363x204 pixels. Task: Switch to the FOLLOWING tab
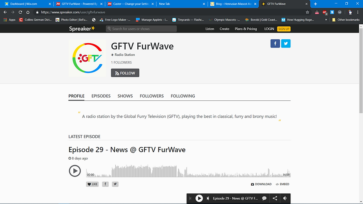[183, 96]
